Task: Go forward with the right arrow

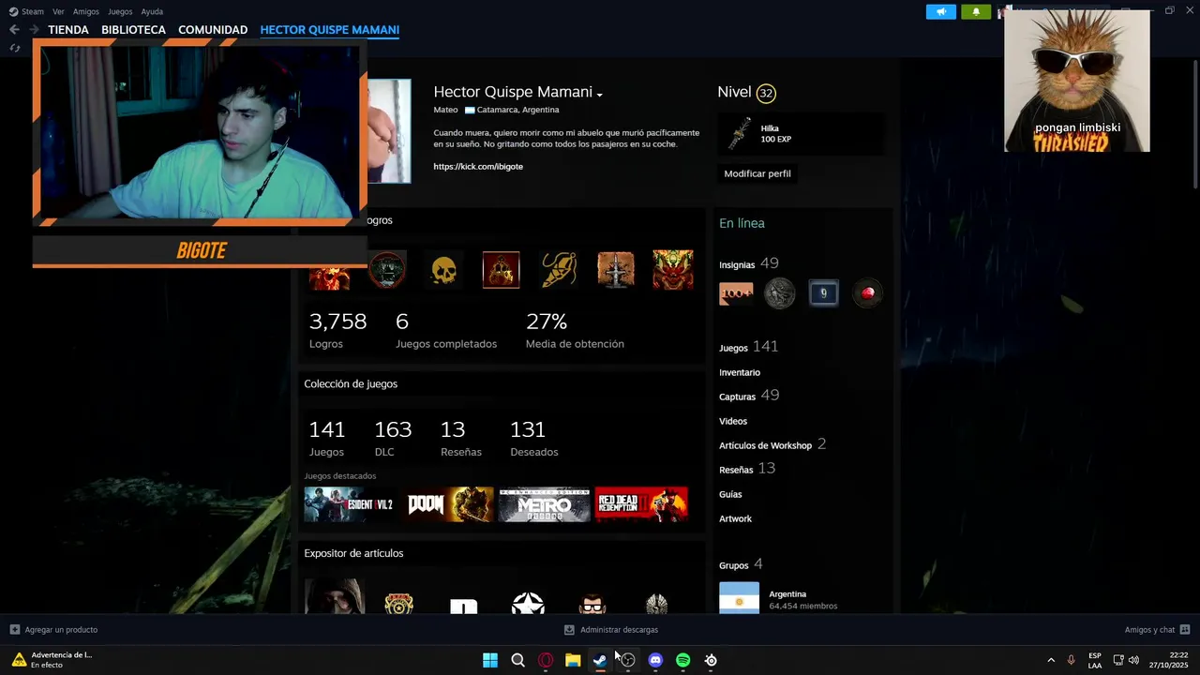Action: coord(34,30)
